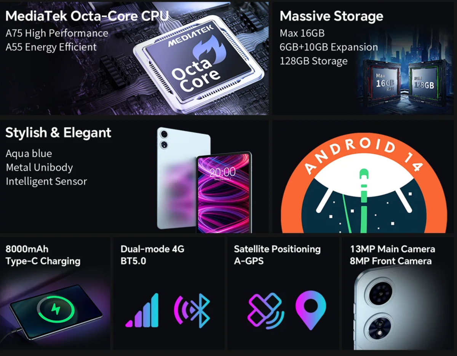Click the MediaTek Octa-Core CPU heading
Image resolution: width=457 pixels, height=356 pixels.
pos(87,16)
